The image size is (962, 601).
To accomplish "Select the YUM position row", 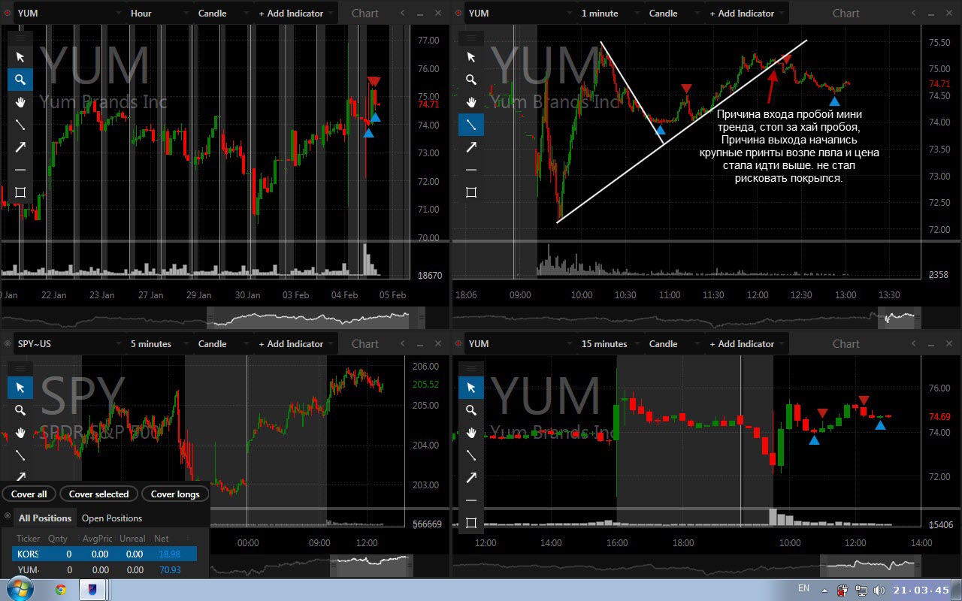I will coord(104,570).
